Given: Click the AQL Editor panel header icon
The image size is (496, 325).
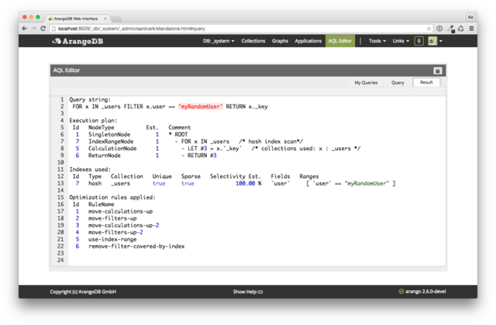Looking at the screenshot, I should point(437,70).
